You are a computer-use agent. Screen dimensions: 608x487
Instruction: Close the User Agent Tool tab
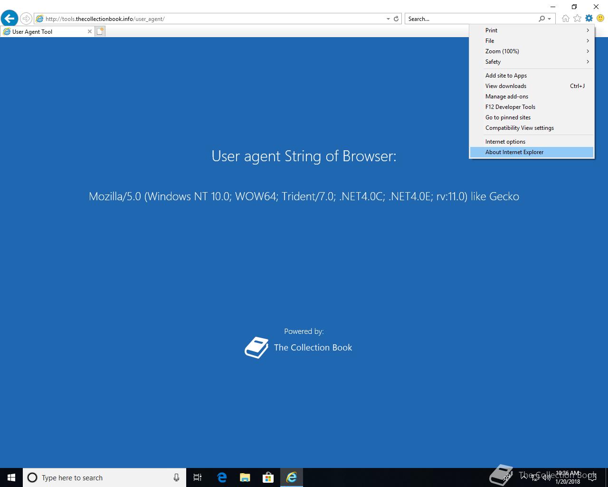click(x=90, y=31)
